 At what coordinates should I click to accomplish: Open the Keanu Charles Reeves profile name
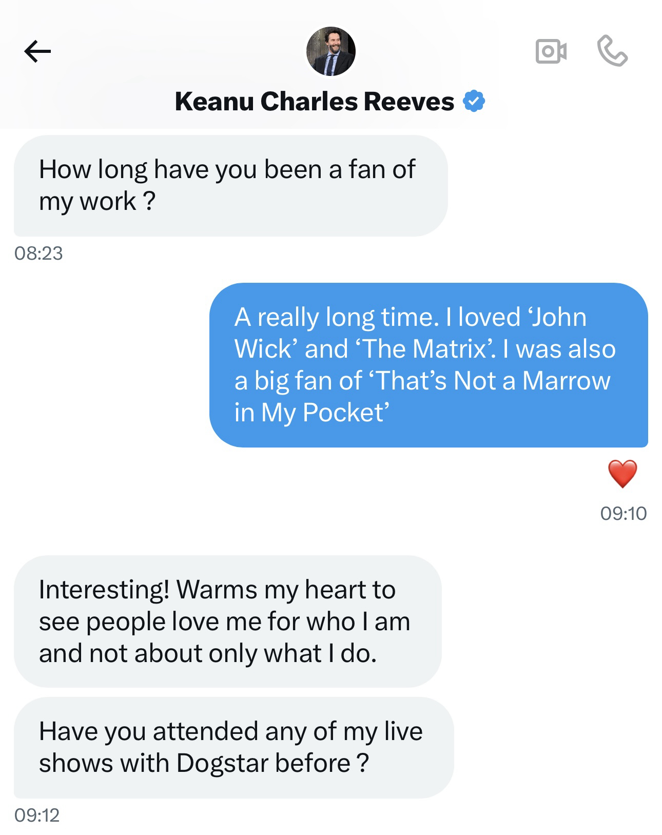click(x=314, y=101)
